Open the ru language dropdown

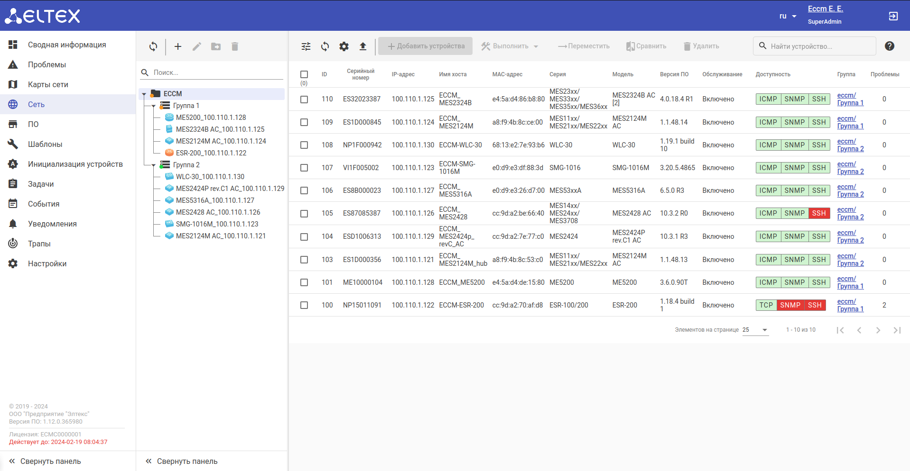[x=788, y=16]
